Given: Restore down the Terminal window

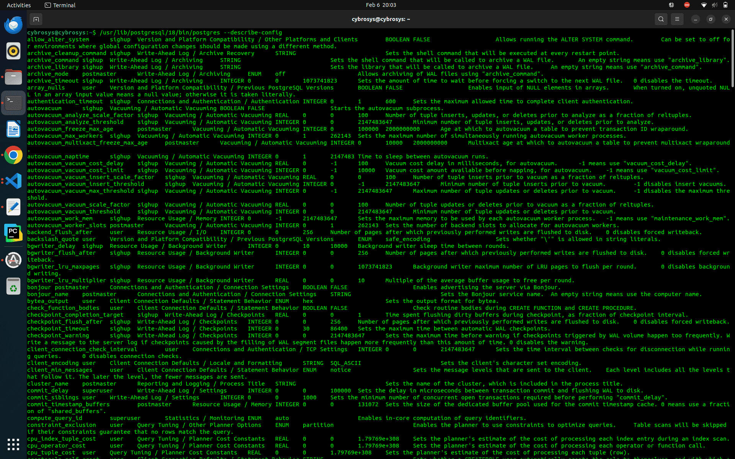Looking at the screenshot, I should [711, 19].
